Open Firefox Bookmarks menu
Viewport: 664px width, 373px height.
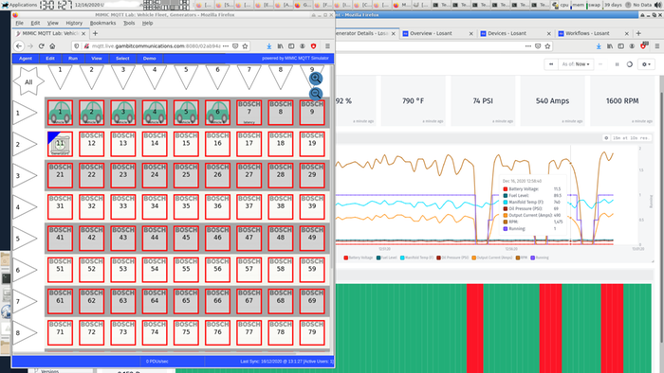tap(102, 23)
